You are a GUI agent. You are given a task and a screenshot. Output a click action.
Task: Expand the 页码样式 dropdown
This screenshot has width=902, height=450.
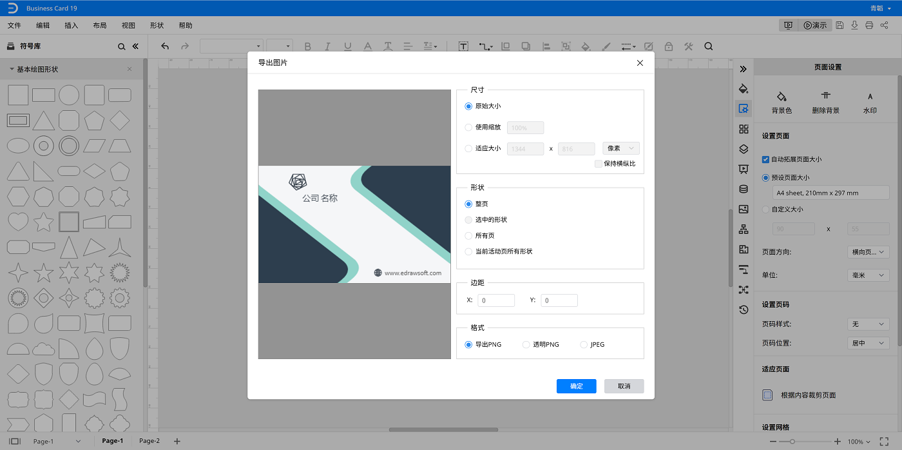[868, 324]
